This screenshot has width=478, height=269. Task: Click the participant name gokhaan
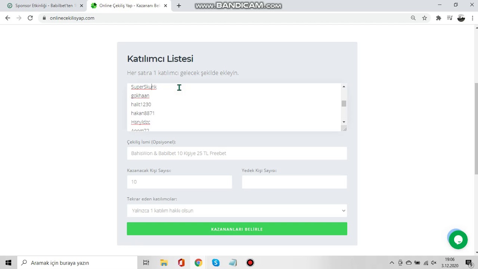[140, 96]
